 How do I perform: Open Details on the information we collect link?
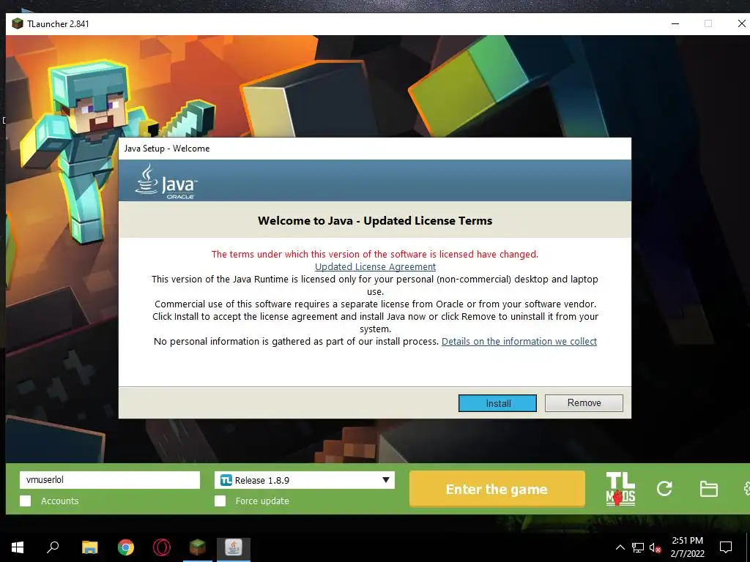pos(519,341)
